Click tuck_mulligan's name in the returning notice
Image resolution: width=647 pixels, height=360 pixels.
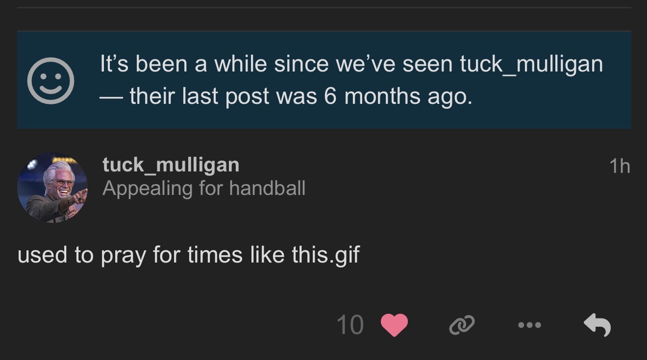point(531,64)
